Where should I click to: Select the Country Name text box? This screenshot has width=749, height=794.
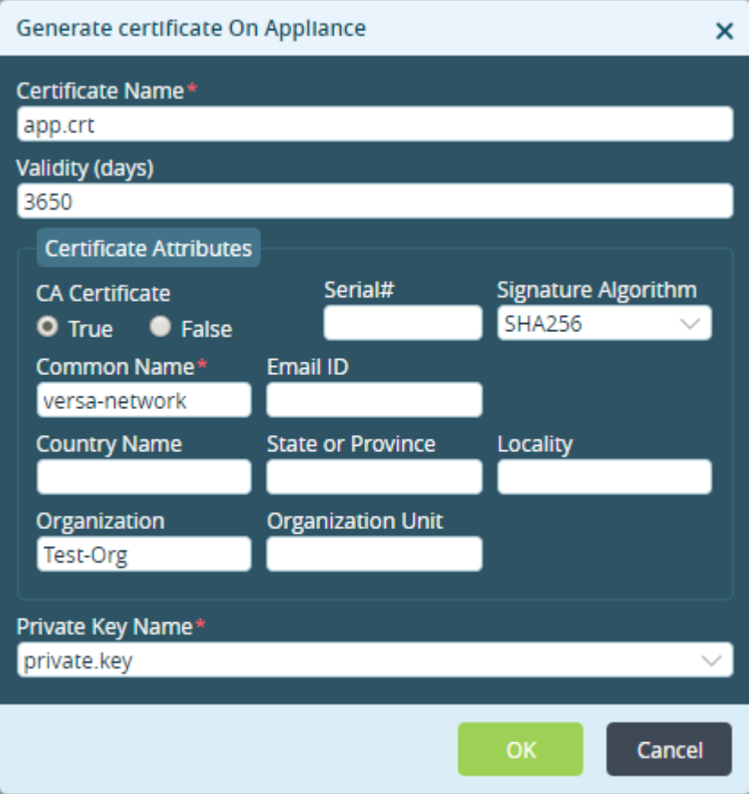pyautogui.click(x=144, y=477)
